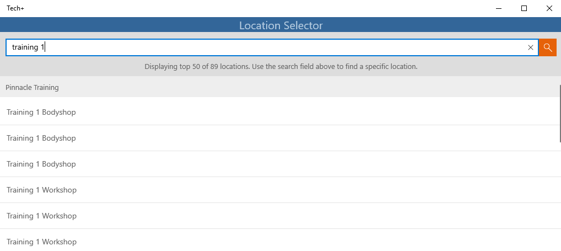The image size is (561, 251).
Task: Click the location list scrollbar thumb
Action: (559, 114)
